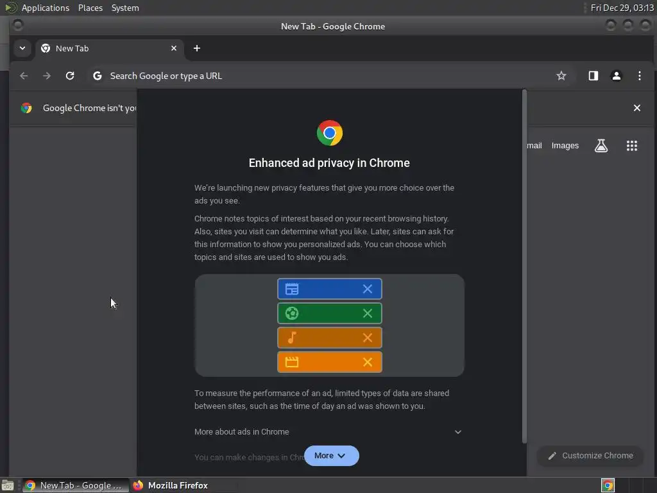657x493 pixels.
Task: Open the Places menu
Action: (90, 8)
